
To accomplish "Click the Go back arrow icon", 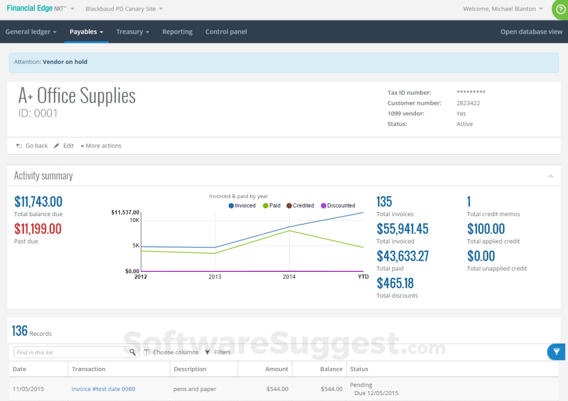I will coord(18,145).
